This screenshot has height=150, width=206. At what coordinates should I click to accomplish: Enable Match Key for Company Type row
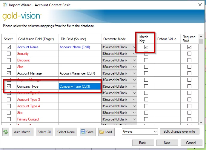click(x=146, y=86)
